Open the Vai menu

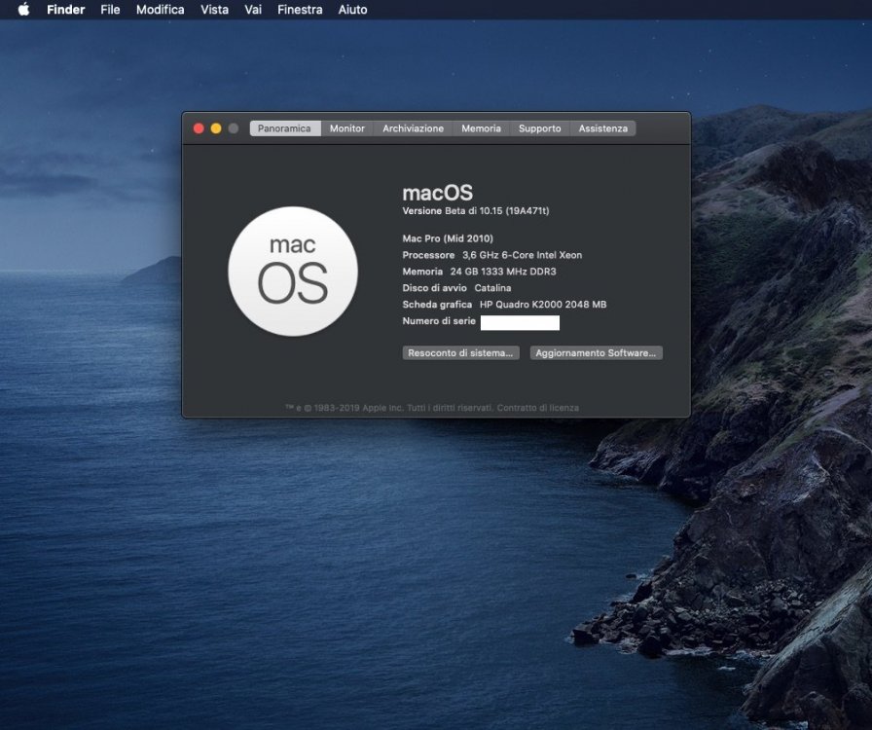click(253, 10)
